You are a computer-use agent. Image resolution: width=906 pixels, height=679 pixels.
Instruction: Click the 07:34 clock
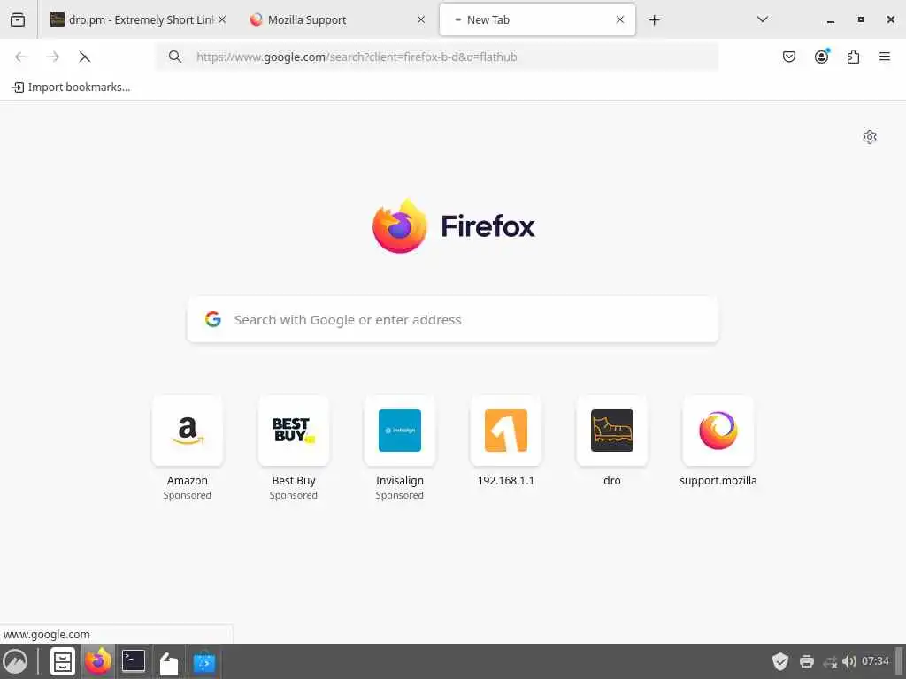click(875, 661)
